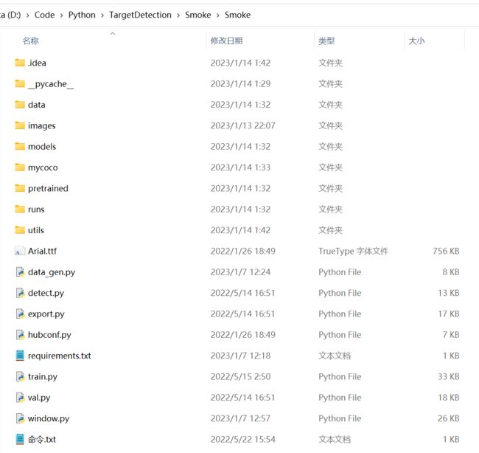
Task: Click the window.py Python file icon
Action: 20,418
